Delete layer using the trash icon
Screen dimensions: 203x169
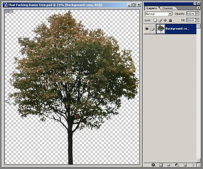tap(193, 165)
